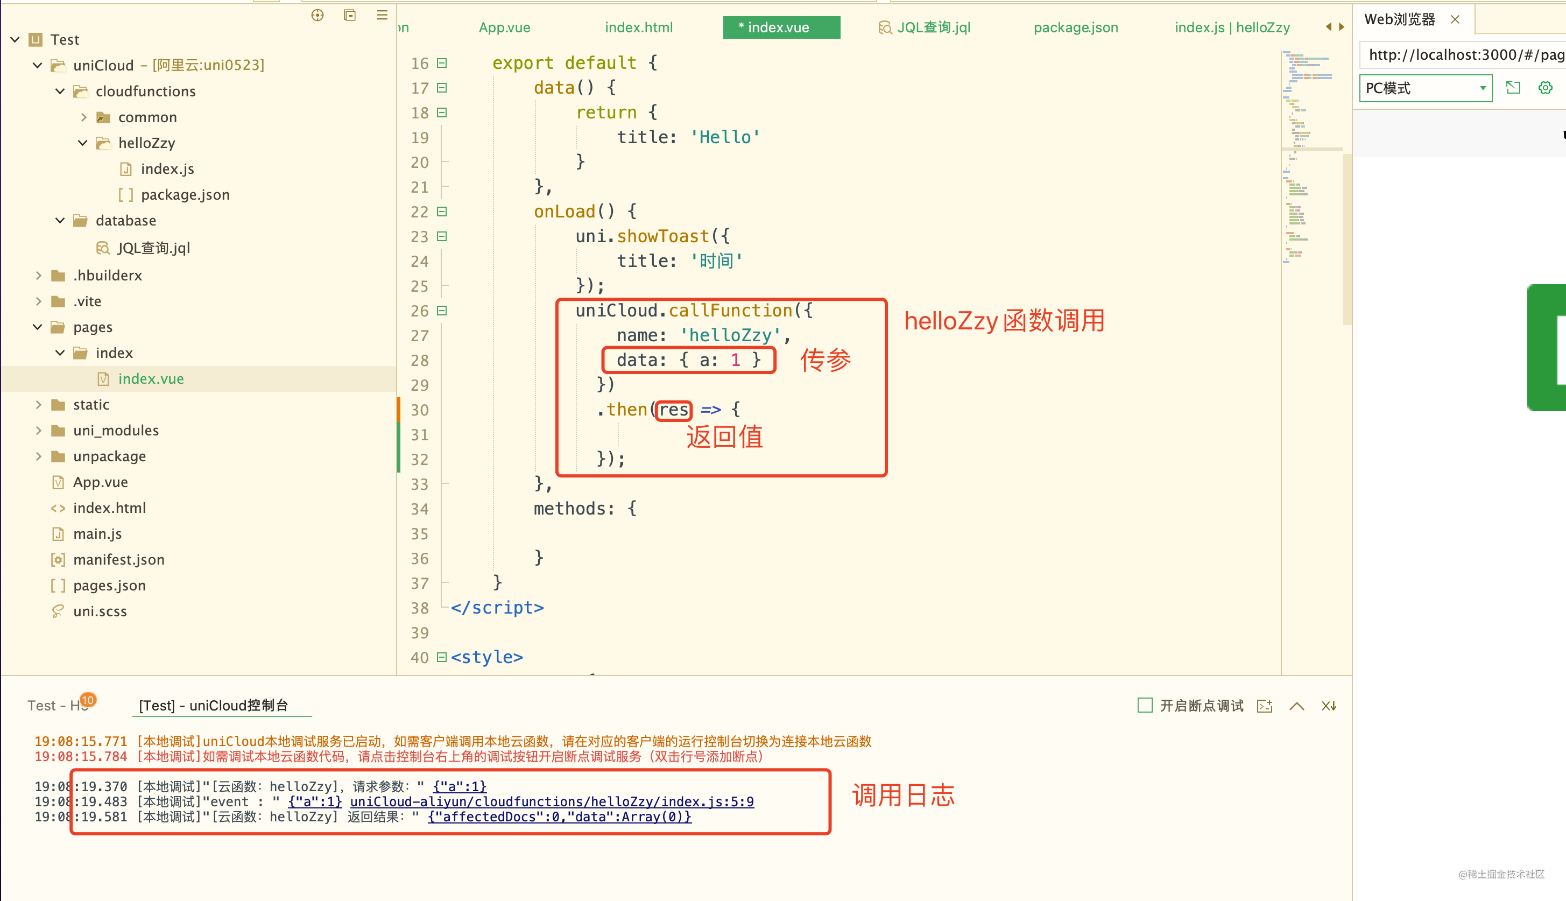Click the event {"a":1} log link
The width and height of the screenshot is (1566, 901).
click(x=315, y=801)
